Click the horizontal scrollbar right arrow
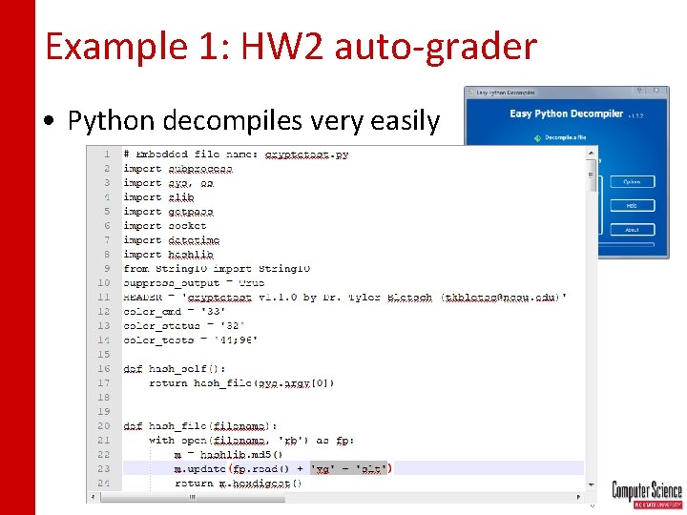 coord(578,497)
